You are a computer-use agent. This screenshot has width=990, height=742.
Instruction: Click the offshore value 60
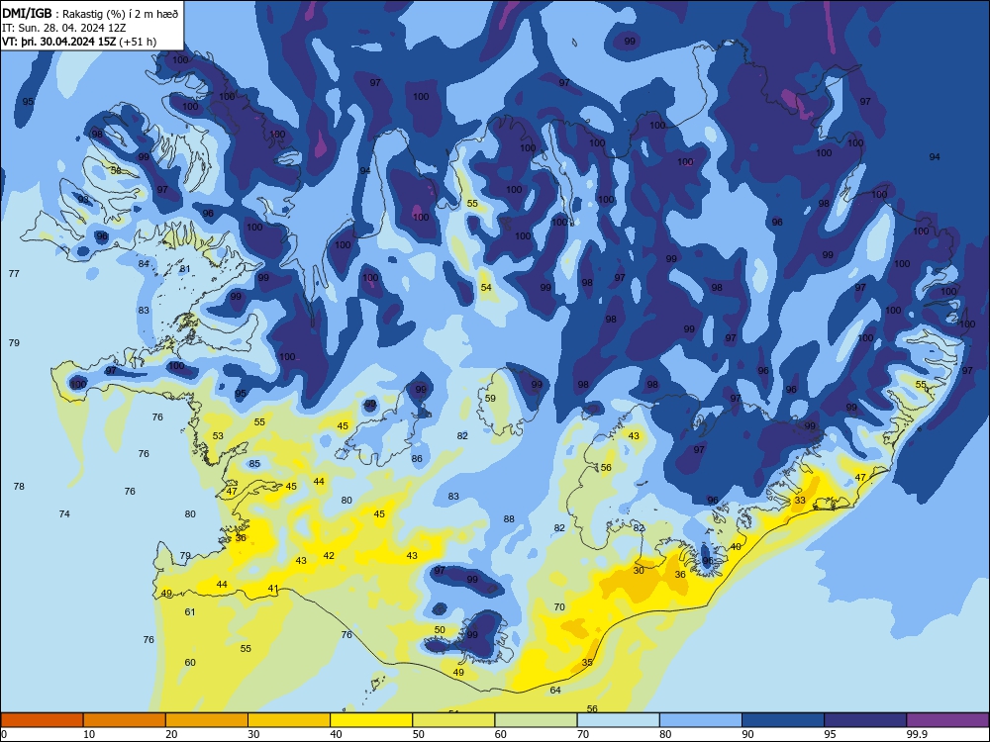[x=190, y=663]
